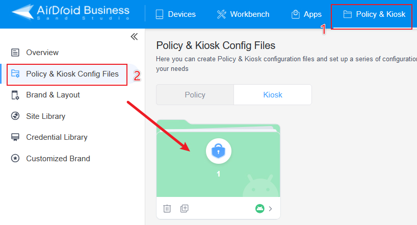
Task: Click the Overview list icon
Action: pos(15,53)
